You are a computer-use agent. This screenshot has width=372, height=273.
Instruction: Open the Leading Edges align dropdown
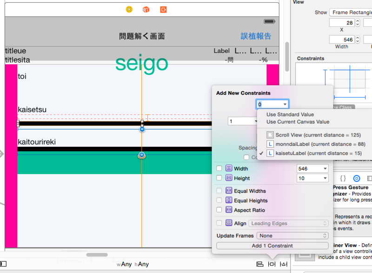coord(288,223)
